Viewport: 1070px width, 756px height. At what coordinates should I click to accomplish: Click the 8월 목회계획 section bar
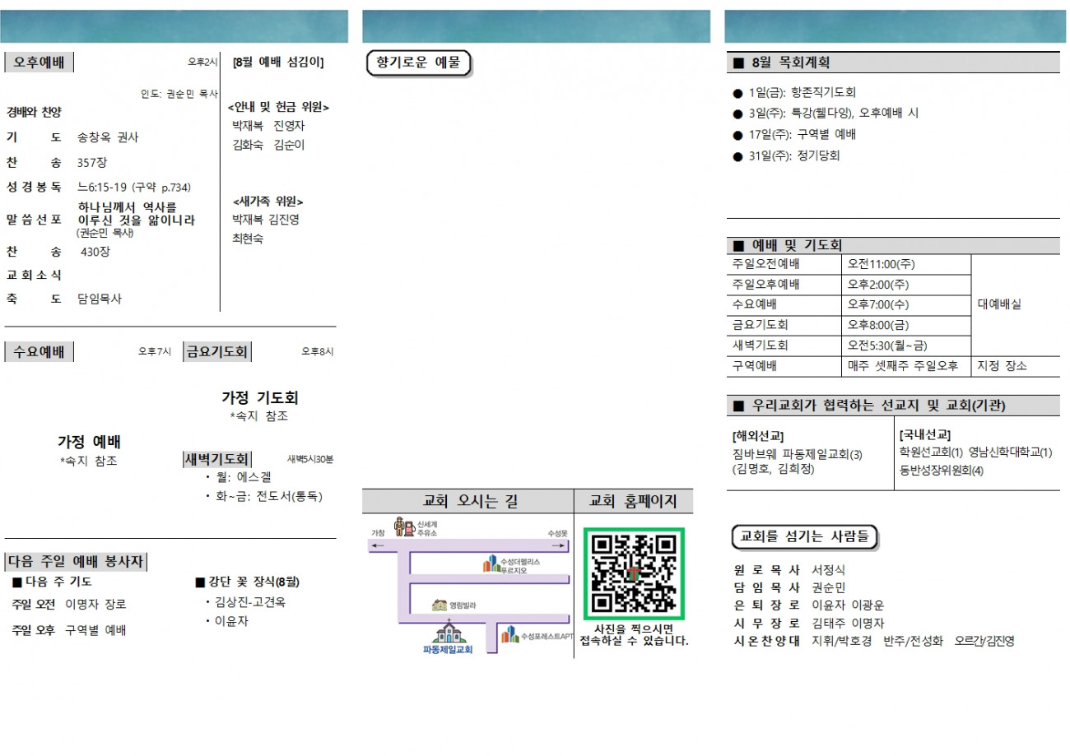[x=893, y=62]
